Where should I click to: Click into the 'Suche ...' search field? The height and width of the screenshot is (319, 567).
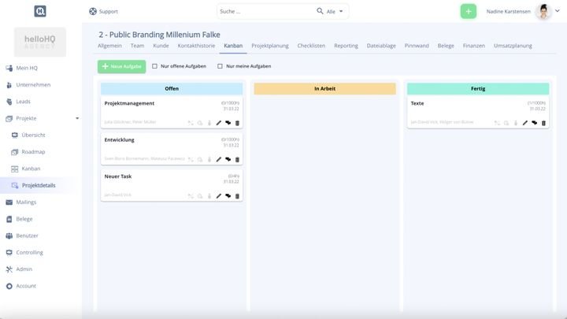265,11
